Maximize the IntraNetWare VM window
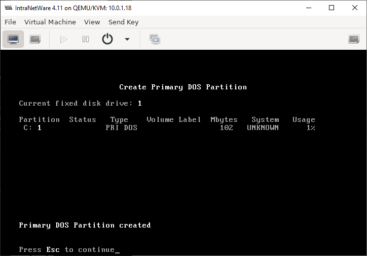 coord(332,8)
